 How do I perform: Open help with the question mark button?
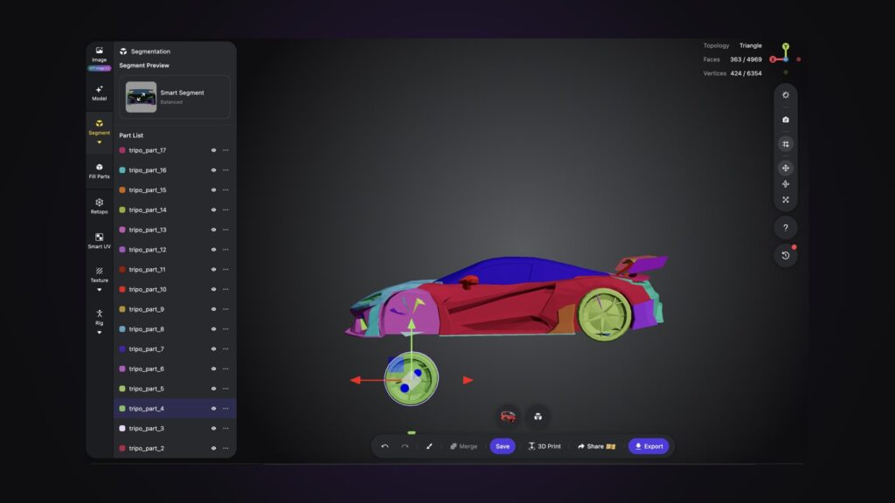tap(786, 228)
